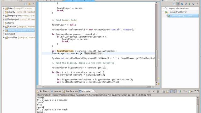Screen dimensions: 201x113
Task: Click the editor vertical scrollbar thumb
Action: coord(156,58)
